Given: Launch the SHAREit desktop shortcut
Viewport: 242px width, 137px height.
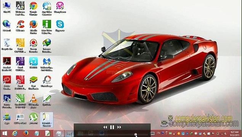Looking at the screenshot, I should [x=33, y=63].
